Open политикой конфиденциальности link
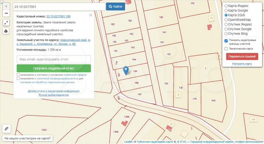 tap(56, 78)
